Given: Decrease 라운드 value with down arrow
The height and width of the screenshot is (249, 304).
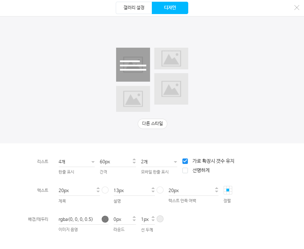Looking at the screenshot, I should [x=134, y=220].
